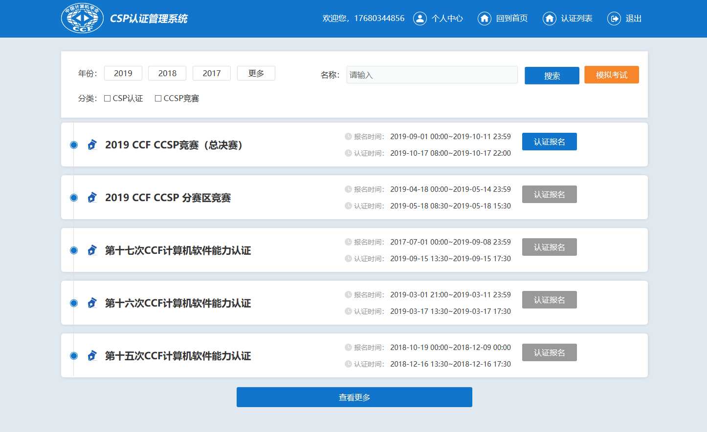This screenshot has width=707, height=432.
Task: Click date range 2019-10-17 08:00~2019-10-17 22:00
Action: coord(450,153)
